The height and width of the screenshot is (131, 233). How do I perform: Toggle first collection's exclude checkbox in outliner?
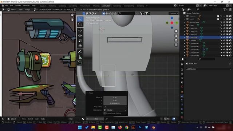click(218, 16)
